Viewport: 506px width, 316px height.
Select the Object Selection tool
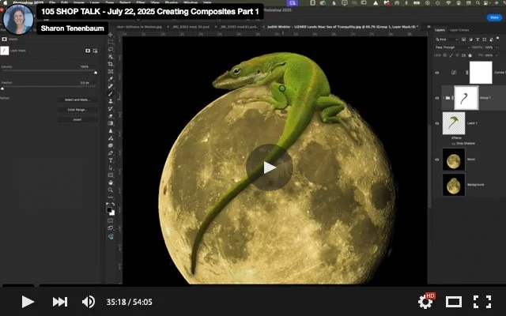(x=111, y=57)
